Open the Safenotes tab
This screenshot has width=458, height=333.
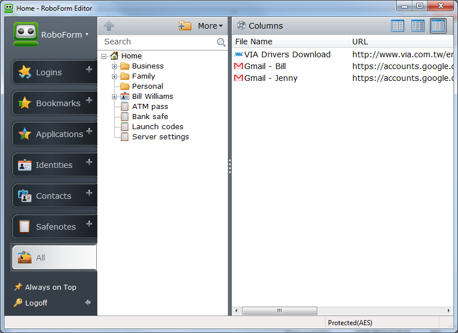pos(56,226)
